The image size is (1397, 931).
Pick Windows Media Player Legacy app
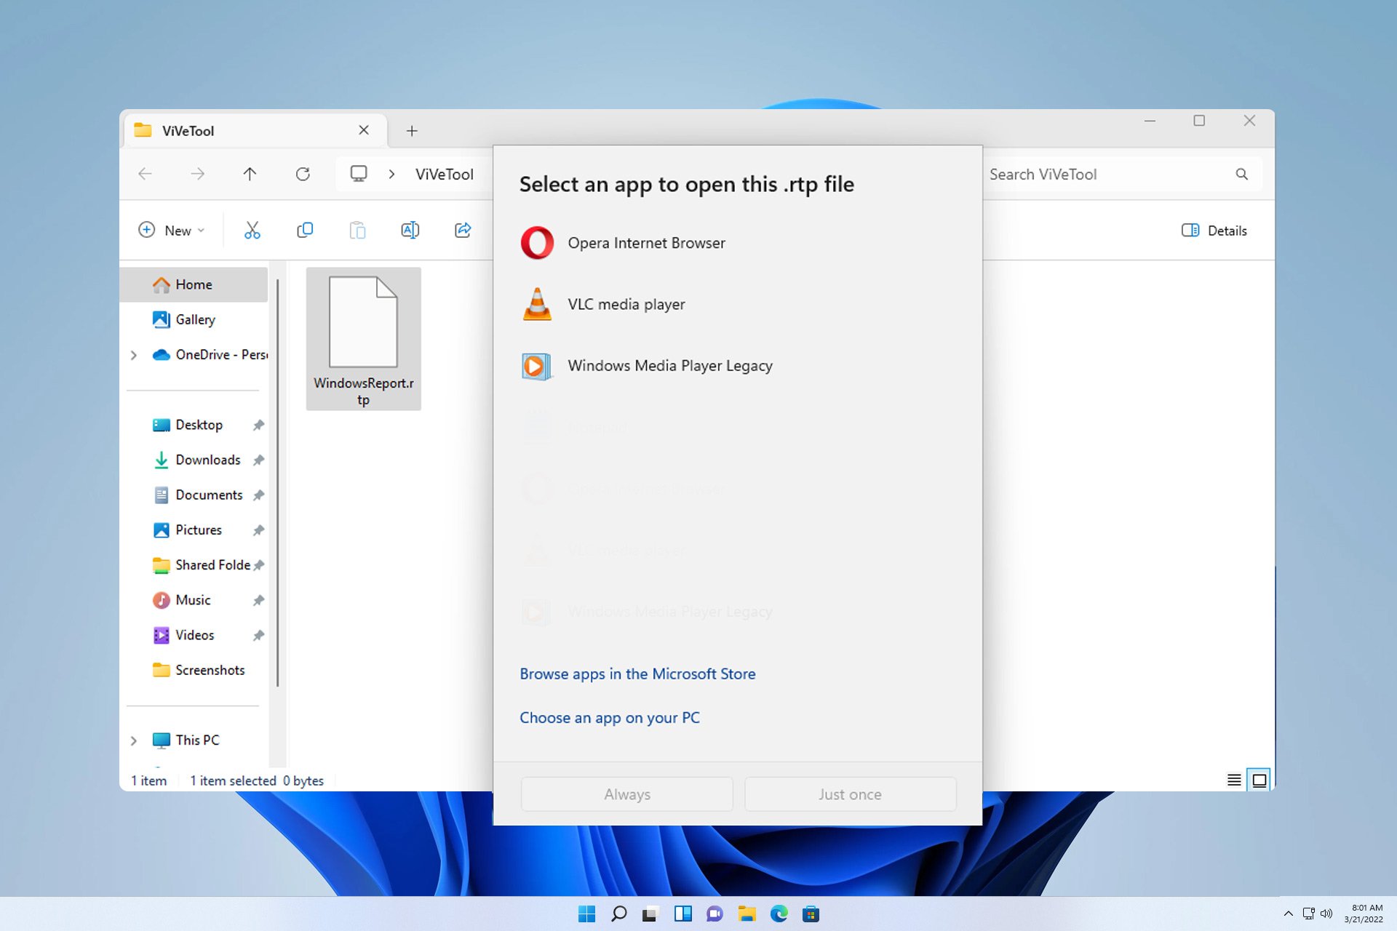737,365
